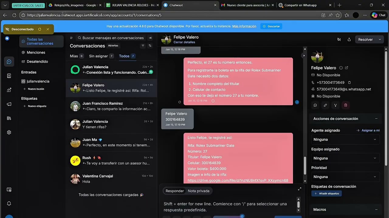Open the Help Center library icon
Screen dimensions: 389x218
(x=9, y=118)
